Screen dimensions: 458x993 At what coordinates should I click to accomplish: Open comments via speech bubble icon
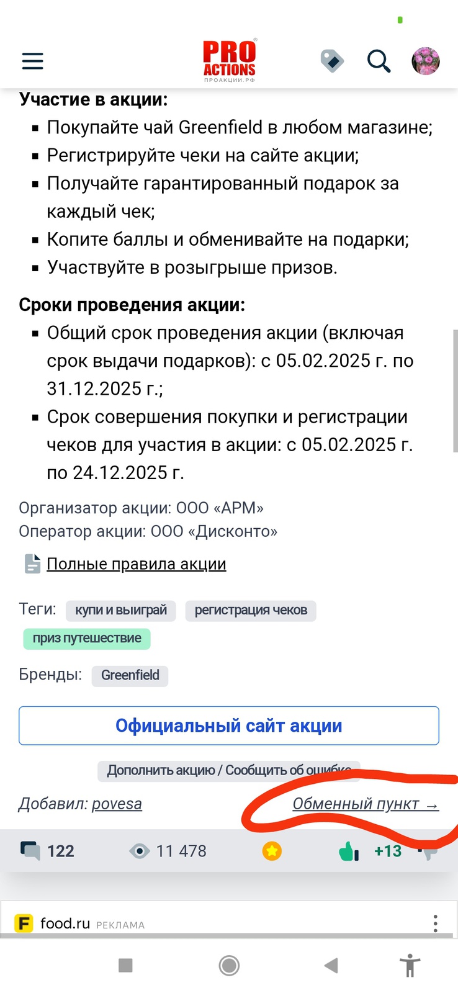point(30,851)
